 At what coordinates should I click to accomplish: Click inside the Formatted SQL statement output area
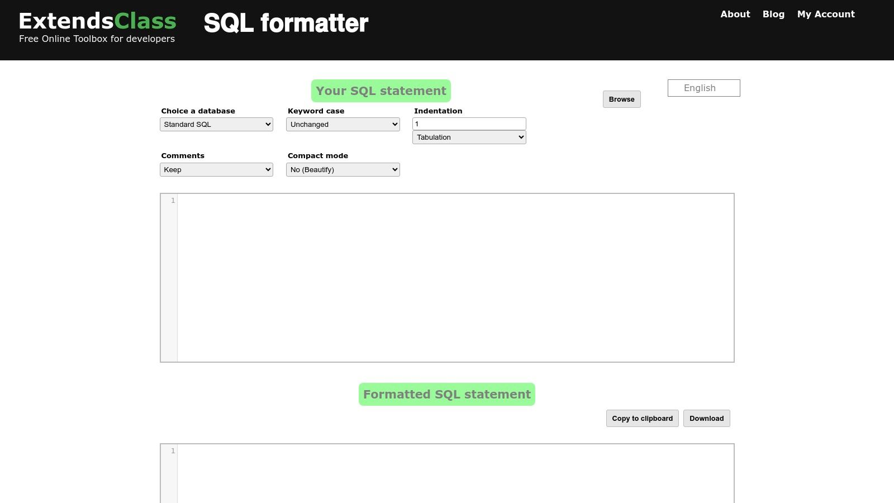click(447, 475)
